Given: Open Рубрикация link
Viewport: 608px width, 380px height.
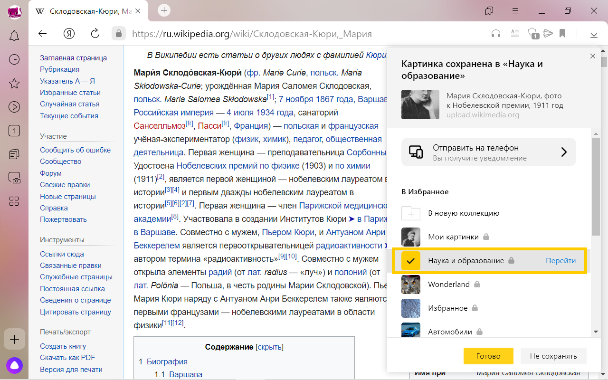Looking at the screenshot, I should [x=59, y=69].
